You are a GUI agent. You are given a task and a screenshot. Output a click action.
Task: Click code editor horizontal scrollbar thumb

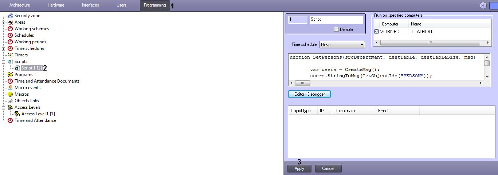(x=302, y=83)
